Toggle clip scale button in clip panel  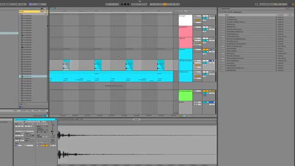click(16, 146)
